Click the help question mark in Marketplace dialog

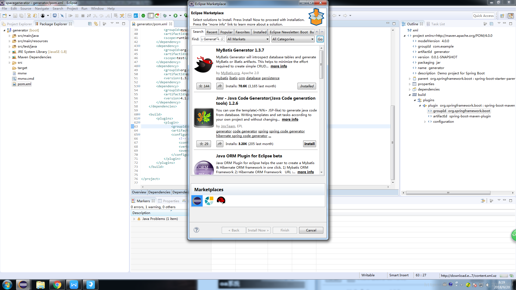pyautogui.click(x=196, y=230)
